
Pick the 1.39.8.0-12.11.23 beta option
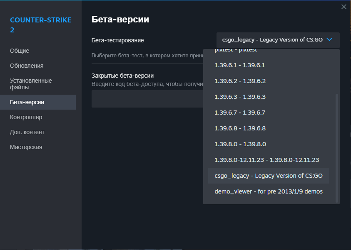coord(269,160)
